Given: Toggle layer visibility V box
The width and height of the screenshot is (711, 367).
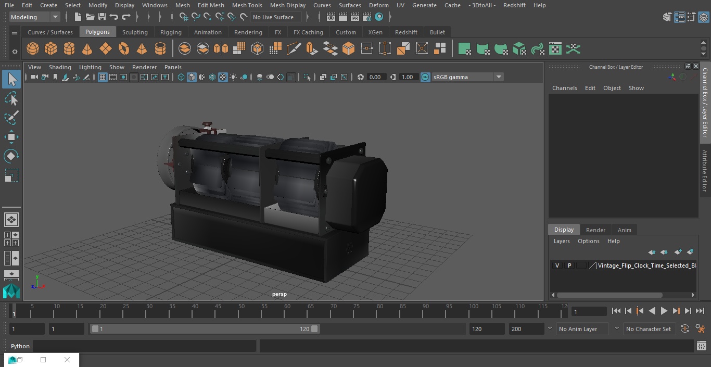Looking at the screenshot, I should [557, 265].
